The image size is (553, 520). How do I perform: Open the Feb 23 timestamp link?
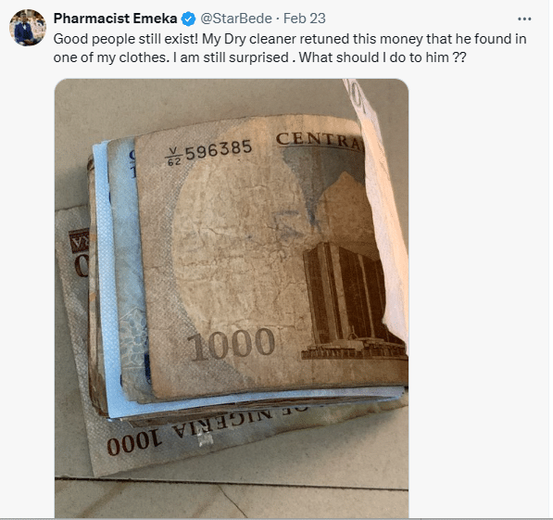click(305, 19)
